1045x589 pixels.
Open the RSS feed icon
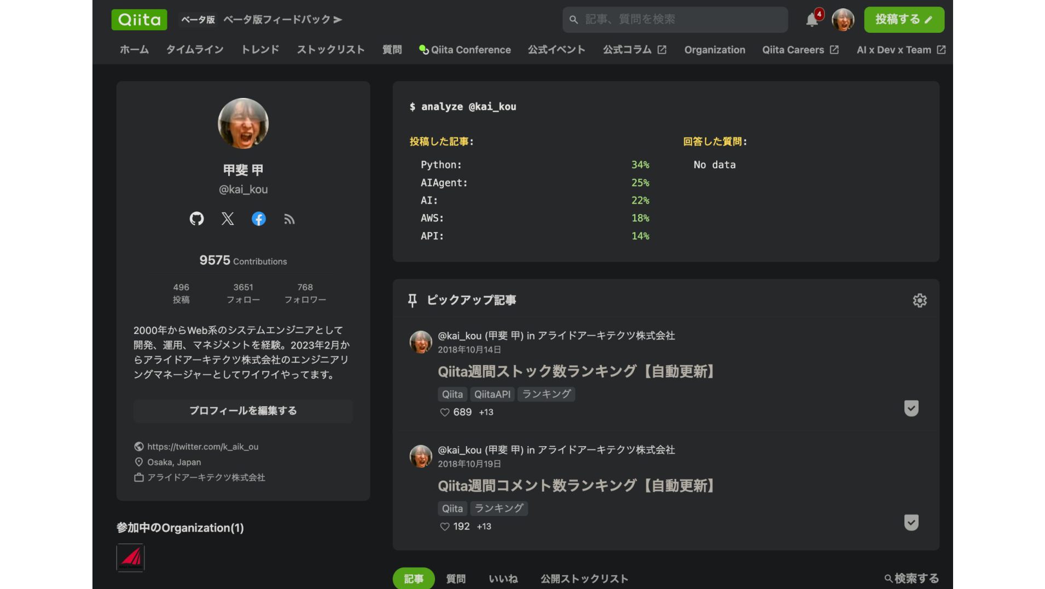pos(289,219)
